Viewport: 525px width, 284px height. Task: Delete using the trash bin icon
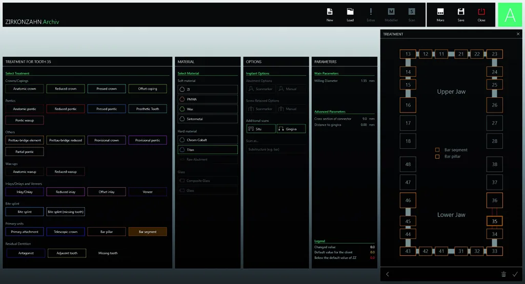tap(503, 274)
